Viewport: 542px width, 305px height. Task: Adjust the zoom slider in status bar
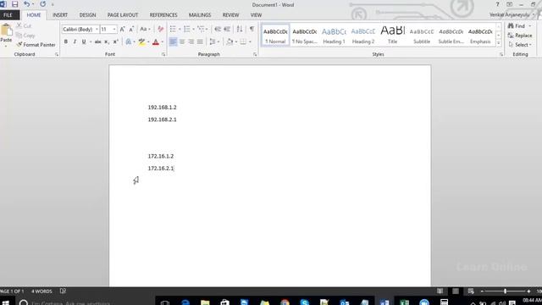click(505, 291)
